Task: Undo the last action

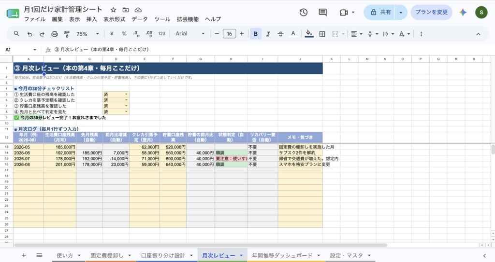Action: click(x=29, y=34)
